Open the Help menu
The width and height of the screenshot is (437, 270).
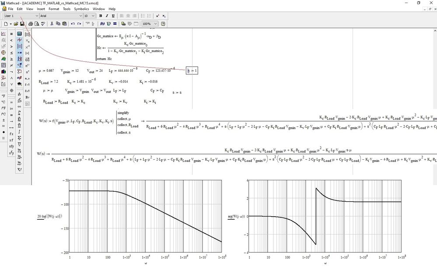click(x=112, y=9)
